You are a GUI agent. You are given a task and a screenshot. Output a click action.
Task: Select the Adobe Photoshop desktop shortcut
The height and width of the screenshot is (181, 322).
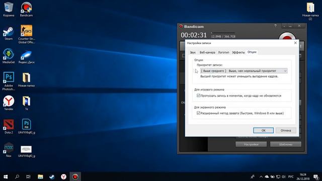(9, 81)
